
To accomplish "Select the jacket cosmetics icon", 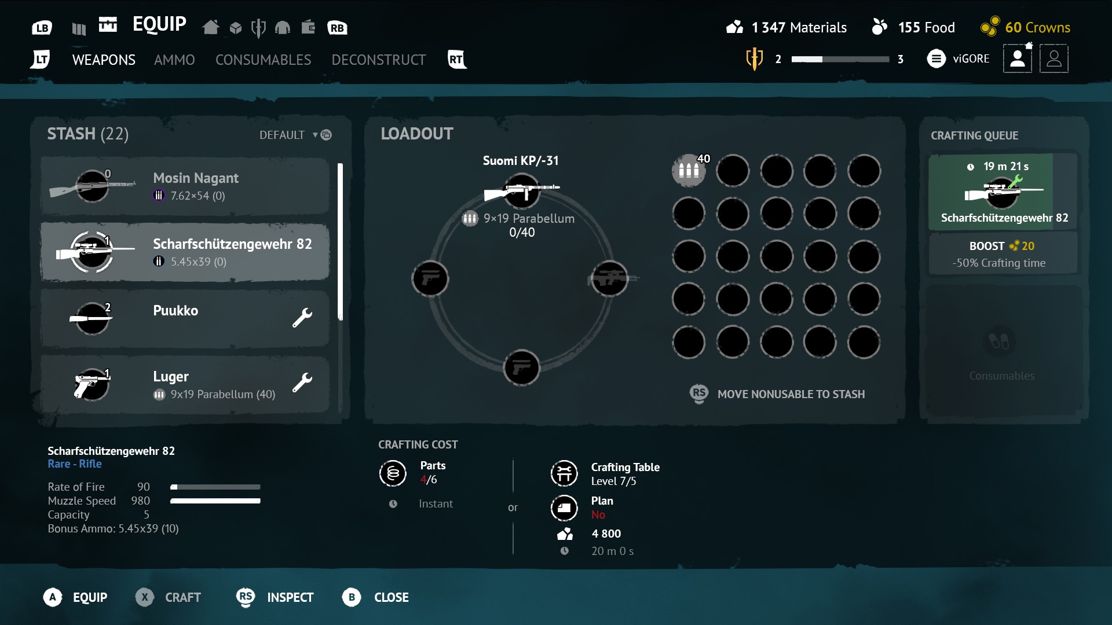I will point(283,27).
